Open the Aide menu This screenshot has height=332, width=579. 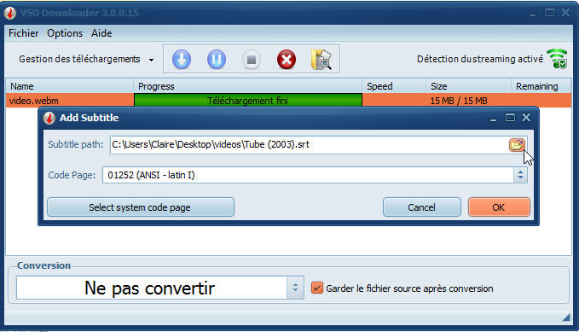101,33
